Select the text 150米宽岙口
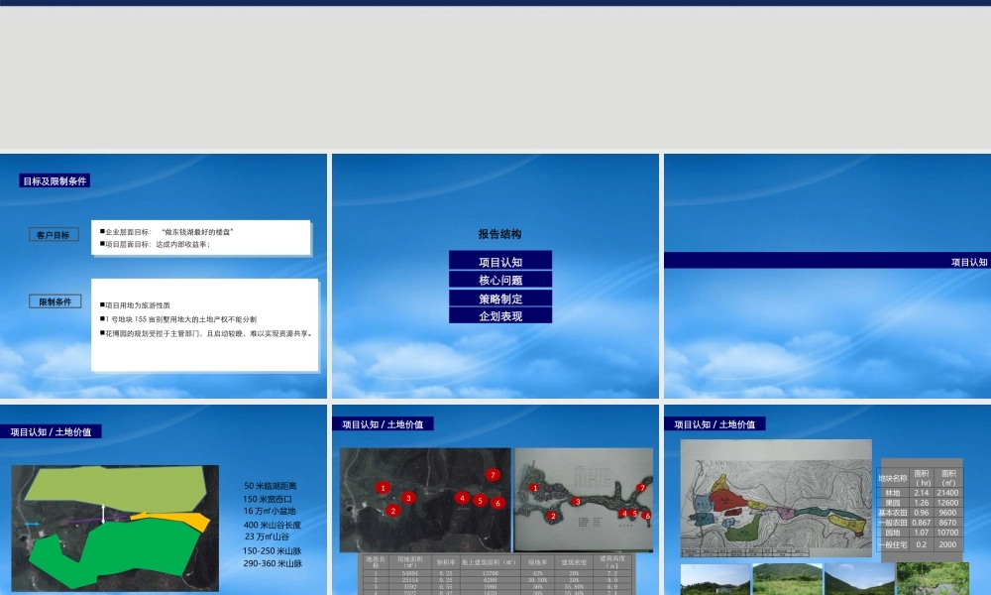Screen dimensions: 991x595 click(268, 499)
